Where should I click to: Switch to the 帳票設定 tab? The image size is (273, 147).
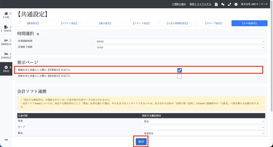tap(33, 23)
